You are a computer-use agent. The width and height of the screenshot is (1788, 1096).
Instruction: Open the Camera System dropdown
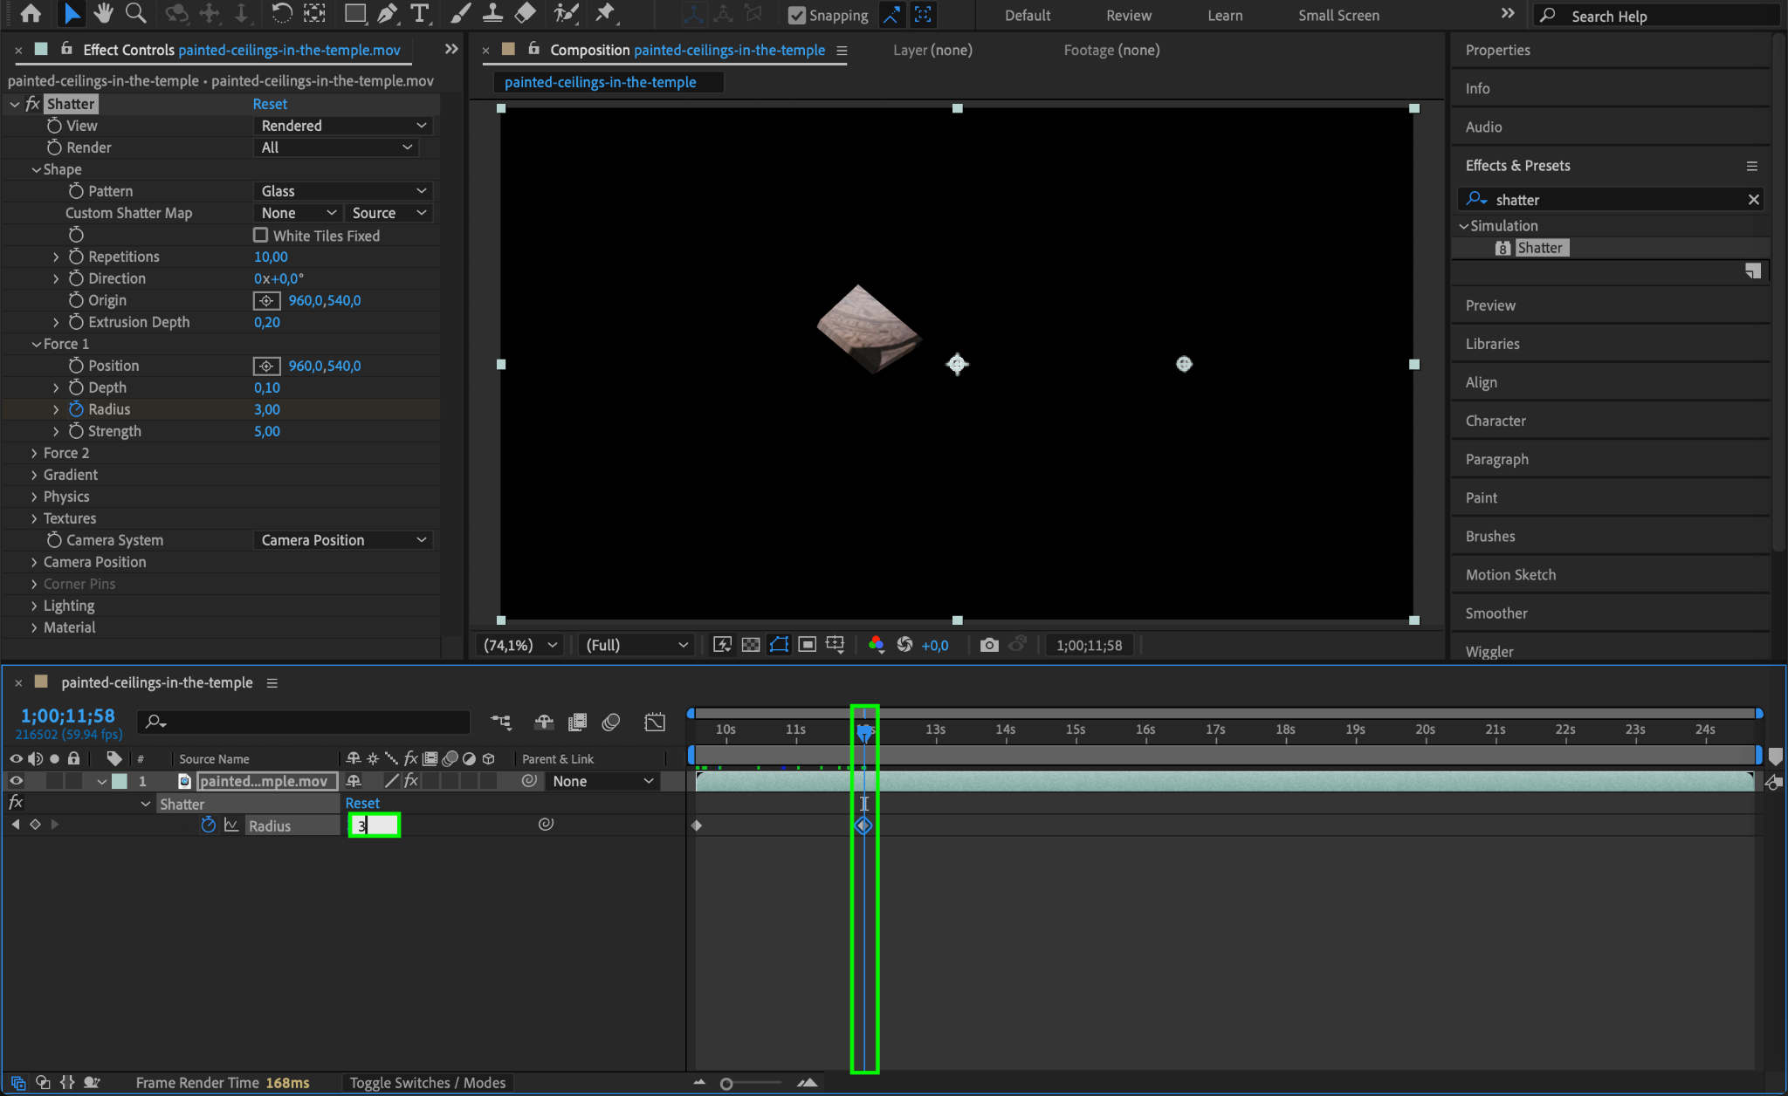[x=343, y=540]
